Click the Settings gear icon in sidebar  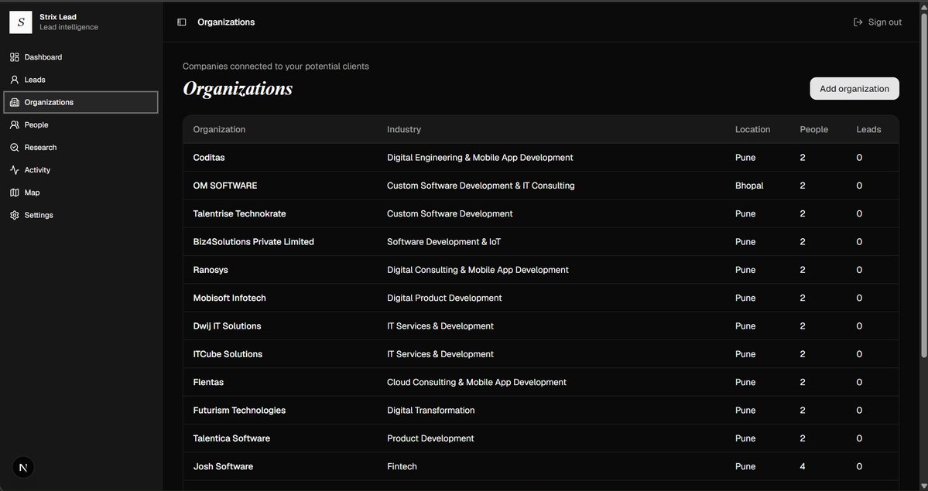(15, 215)
